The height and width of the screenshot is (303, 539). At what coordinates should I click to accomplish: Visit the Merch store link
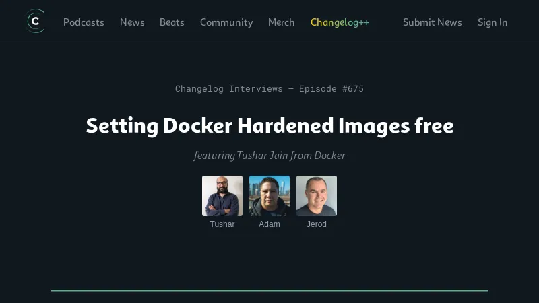tap(281, 22)
